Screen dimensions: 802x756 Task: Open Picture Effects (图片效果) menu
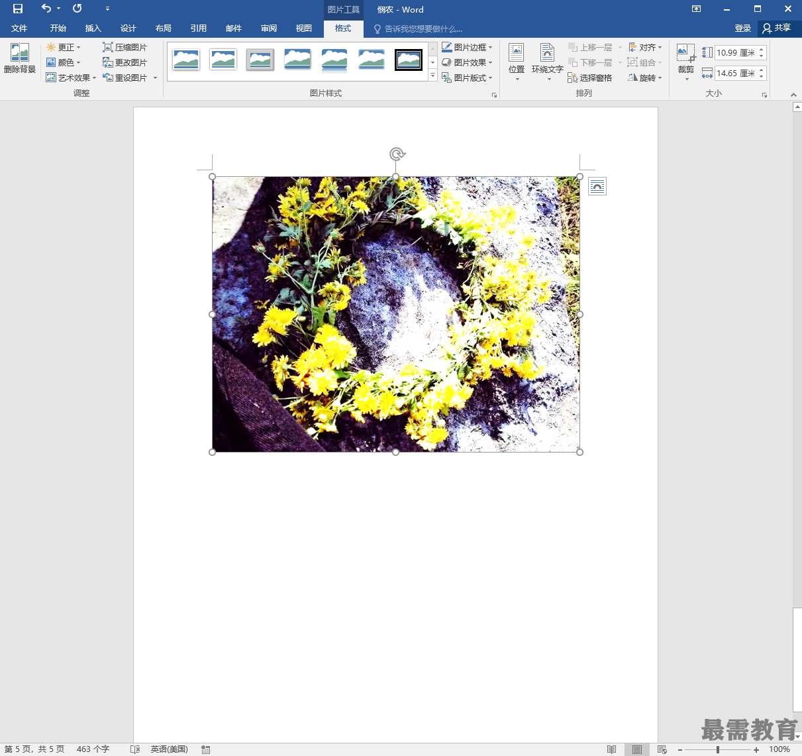[467, 62]
